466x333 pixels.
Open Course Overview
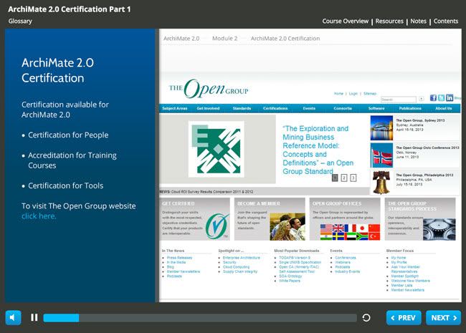(x=346, y=21)
